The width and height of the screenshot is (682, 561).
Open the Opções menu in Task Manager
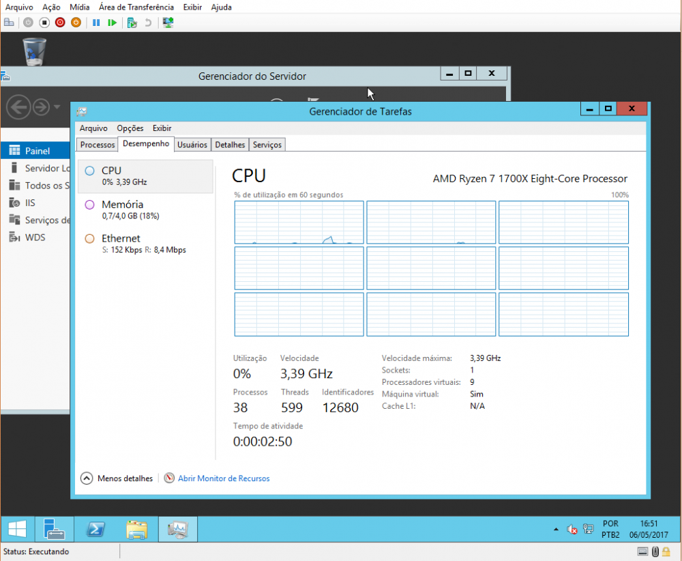click(x=130, y=128)
